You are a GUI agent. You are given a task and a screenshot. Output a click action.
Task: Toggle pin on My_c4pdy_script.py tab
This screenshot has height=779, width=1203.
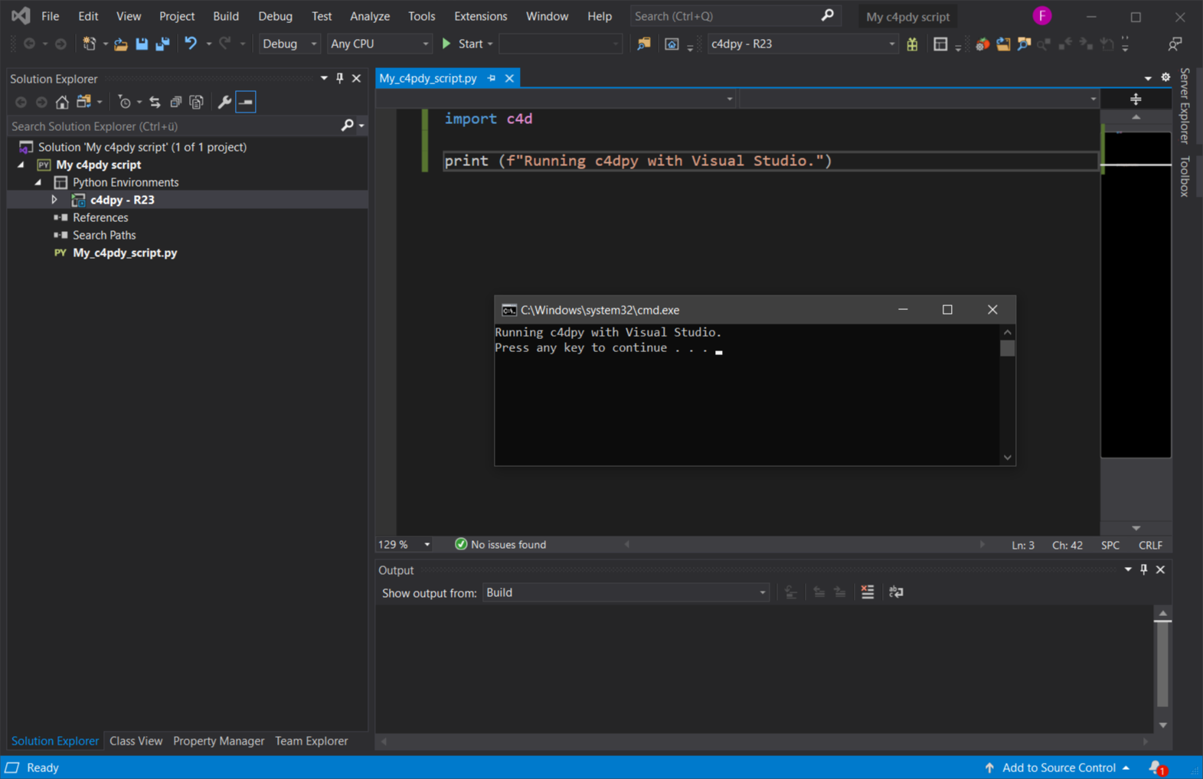tap(492, 78)
